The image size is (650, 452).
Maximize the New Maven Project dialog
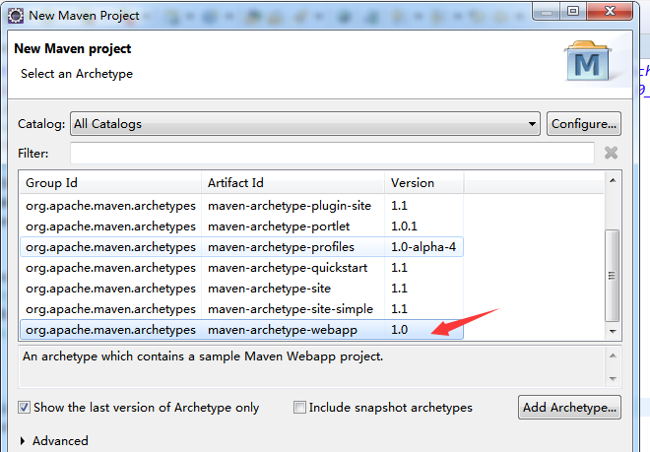pos(573,11)
